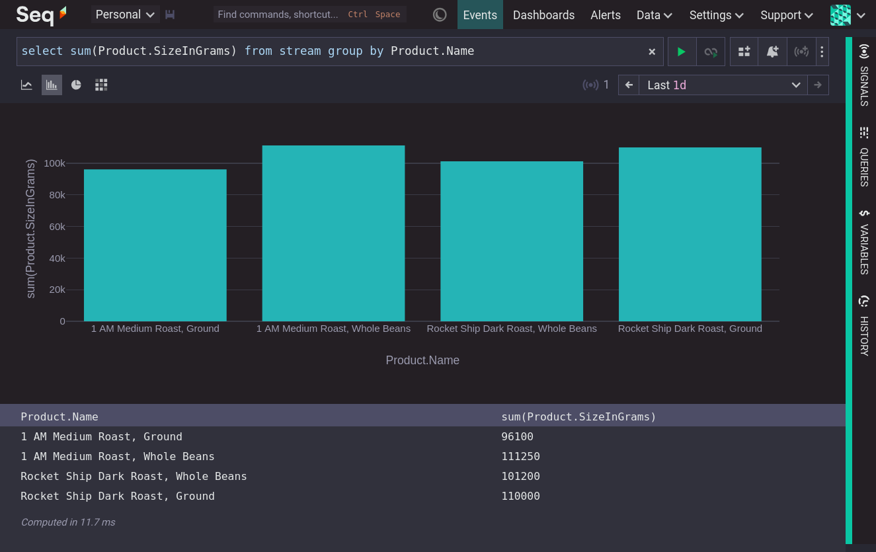Switch to line chart view
The image size is (876, 552).
point(26,85)
